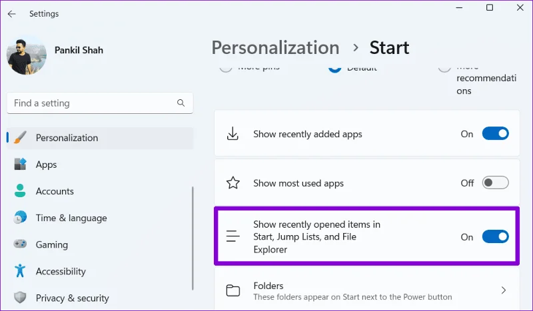Screen dimensions: 533x311
Task: Click the Show most used apps label
Action: pyautogui.click(x=298, y=184)
